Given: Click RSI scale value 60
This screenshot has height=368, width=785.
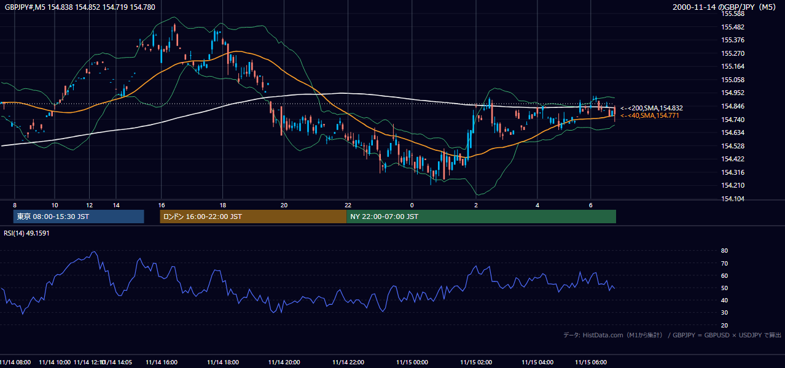Looking at the screenshot, I should [724, 275].
